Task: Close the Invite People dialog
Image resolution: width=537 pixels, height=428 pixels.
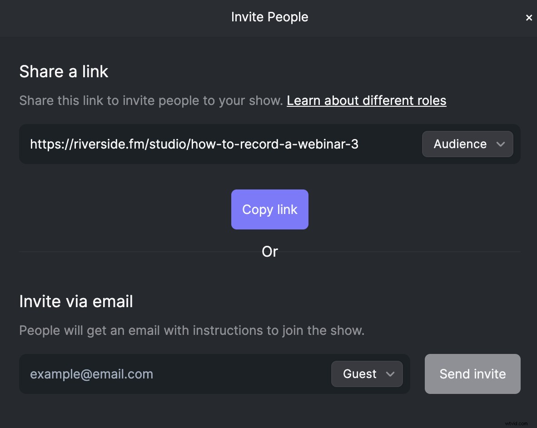Action: click(529, 17)
